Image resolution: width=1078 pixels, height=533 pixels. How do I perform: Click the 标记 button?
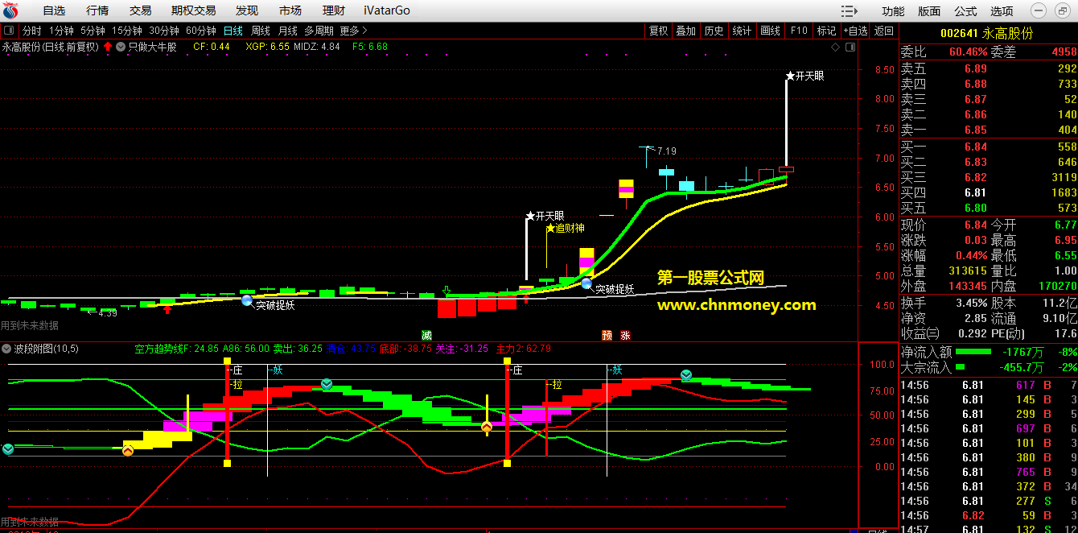click(x=827, y=31)
